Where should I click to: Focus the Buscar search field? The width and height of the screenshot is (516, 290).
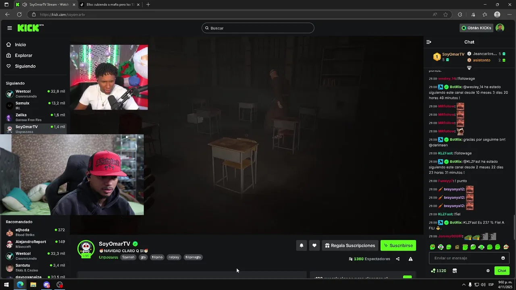click(258, 28)
